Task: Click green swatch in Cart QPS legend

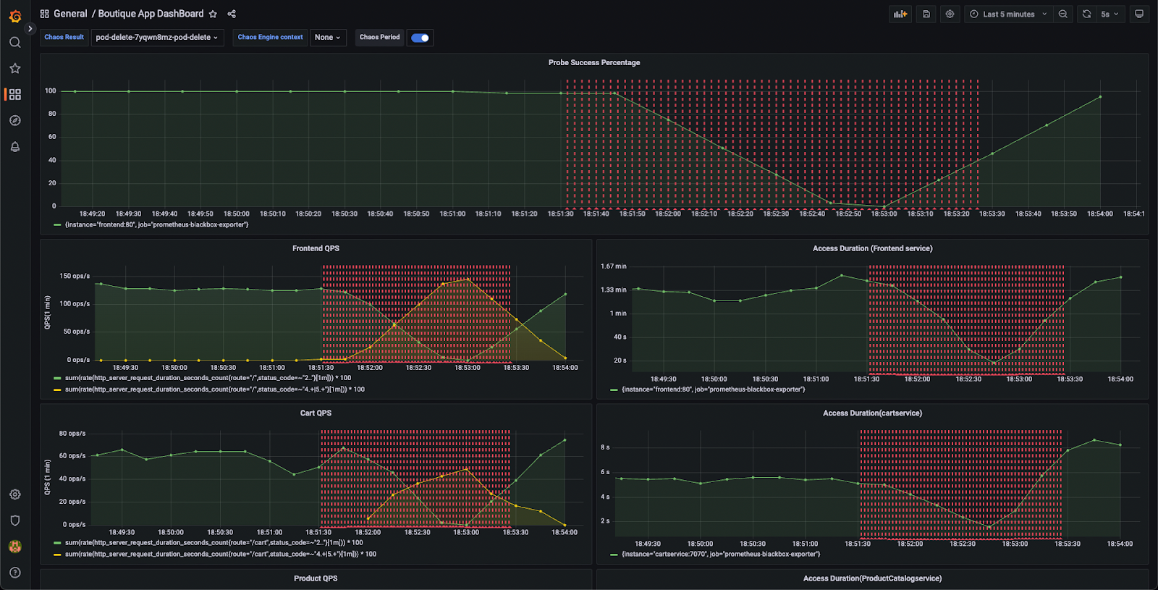Action: pos(57,543)
